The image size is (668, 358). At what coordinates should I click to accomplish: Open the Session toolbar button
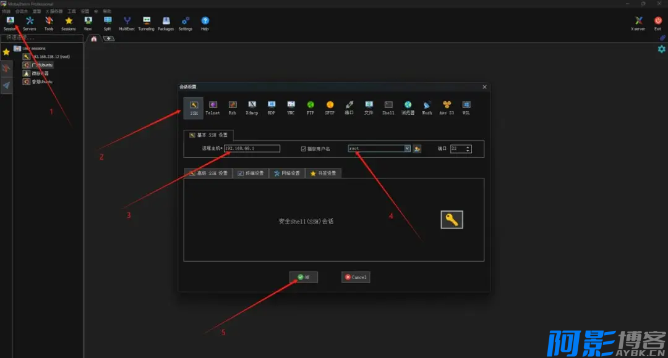click(x=10, y=24)
